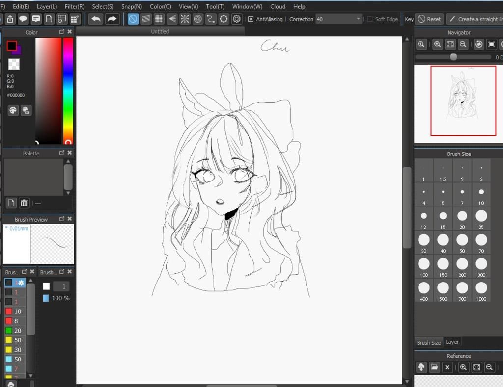This screenshot has width=503, height=387.
Task: Click the Create a straight line button
Action: click(475, 19)
